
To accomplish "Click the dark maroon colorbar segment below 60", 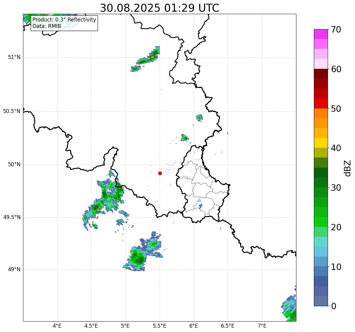I will coord(321,74).
